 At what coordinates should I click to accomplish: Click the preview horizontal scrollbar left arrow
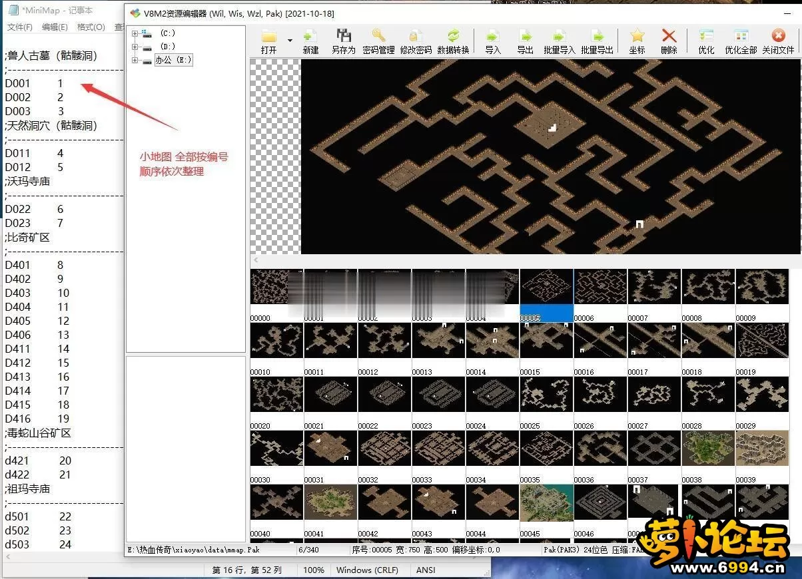tap(256, 260)
